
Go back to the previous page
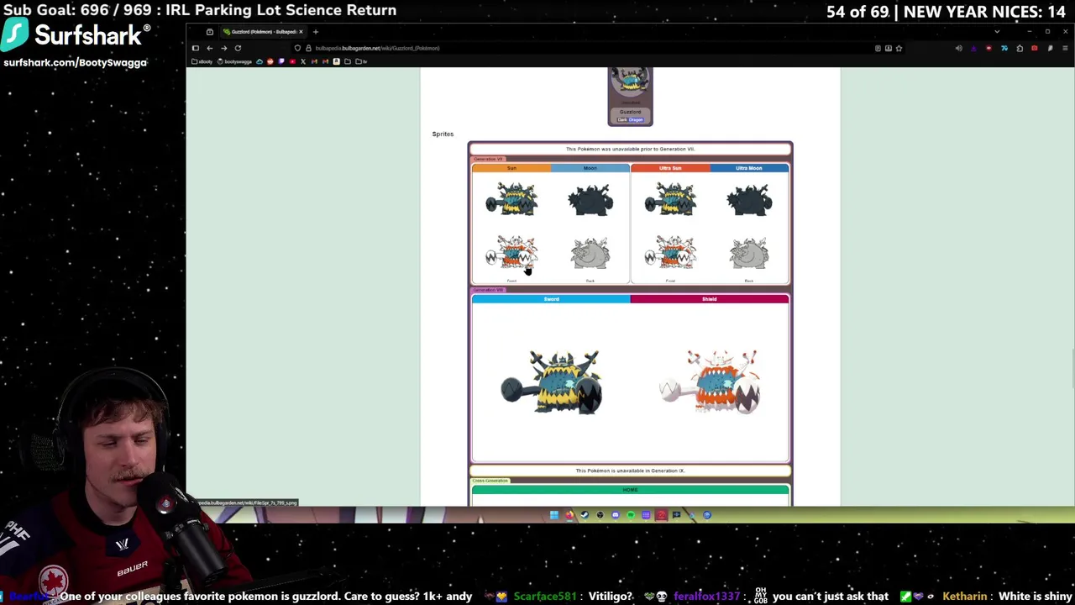(210, 48)
